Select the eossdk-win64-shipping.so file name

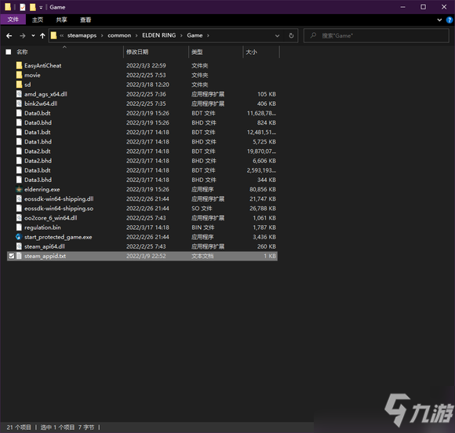pos(59,209)
